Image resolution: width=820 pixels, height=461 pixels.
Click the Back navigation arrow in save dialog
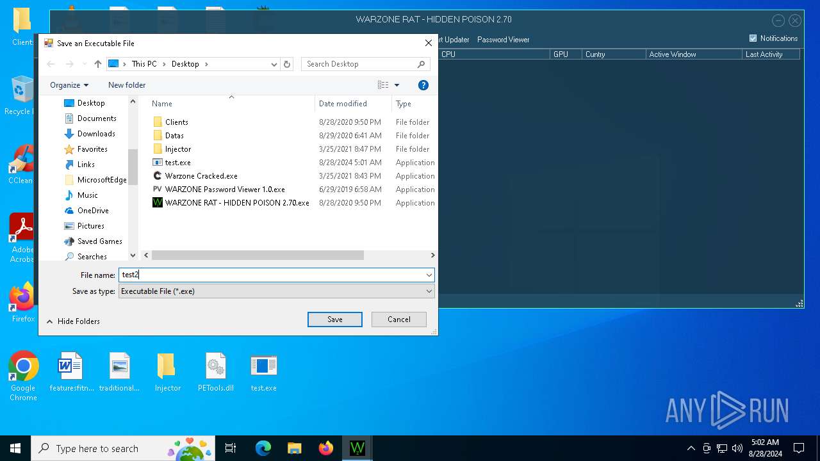coord(51,64)
